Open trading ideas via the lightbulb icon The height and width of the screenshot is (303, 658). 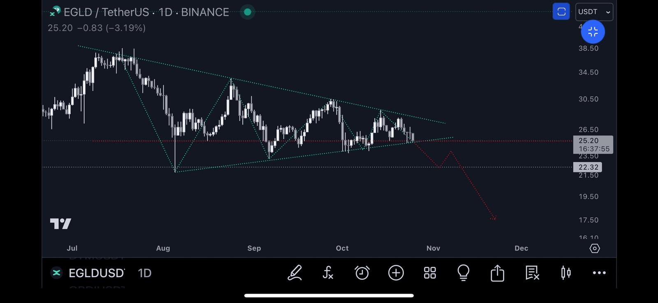click(x=463, y=273)
